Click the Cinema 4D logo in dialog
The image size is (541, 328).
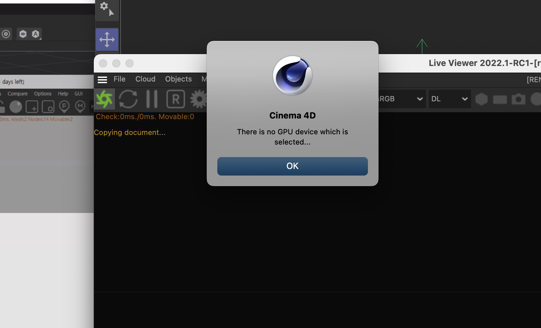[293, 76]
